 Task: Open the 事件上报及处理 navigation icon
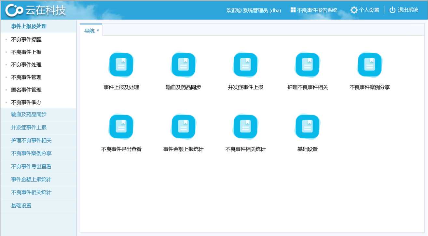(x=121, y=65)
